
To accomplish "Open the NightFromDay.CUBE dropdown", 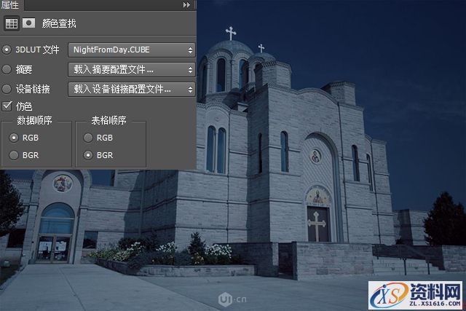I will click(132, 50).
